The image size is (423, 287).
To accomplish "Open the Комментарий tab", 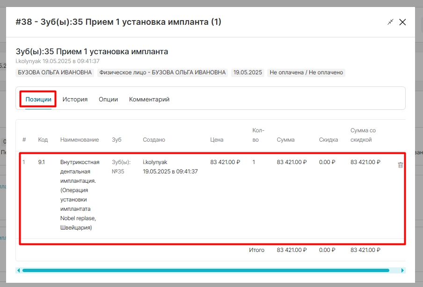I will (149, 99).
